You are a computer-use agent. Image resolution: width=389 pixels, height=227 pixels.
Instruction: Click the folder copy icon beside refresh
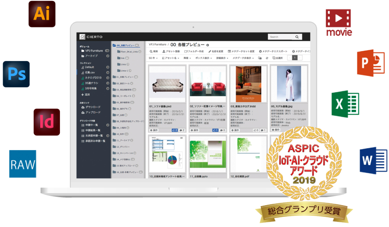point(260,58)
